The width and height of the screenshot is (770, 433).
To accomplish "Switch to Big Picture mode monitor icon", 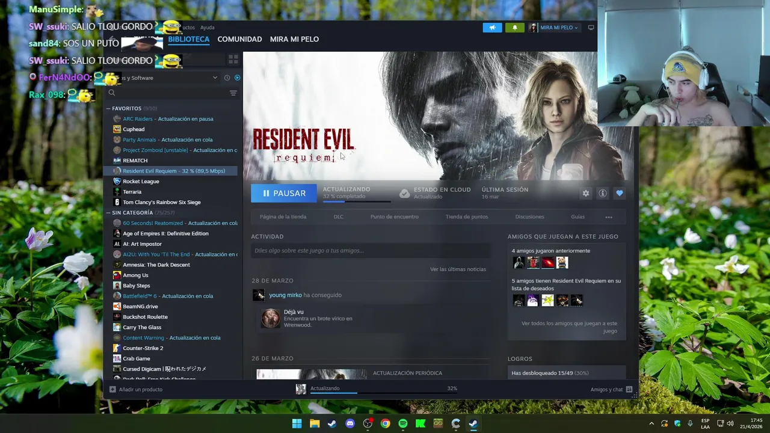I will (591, 28).
